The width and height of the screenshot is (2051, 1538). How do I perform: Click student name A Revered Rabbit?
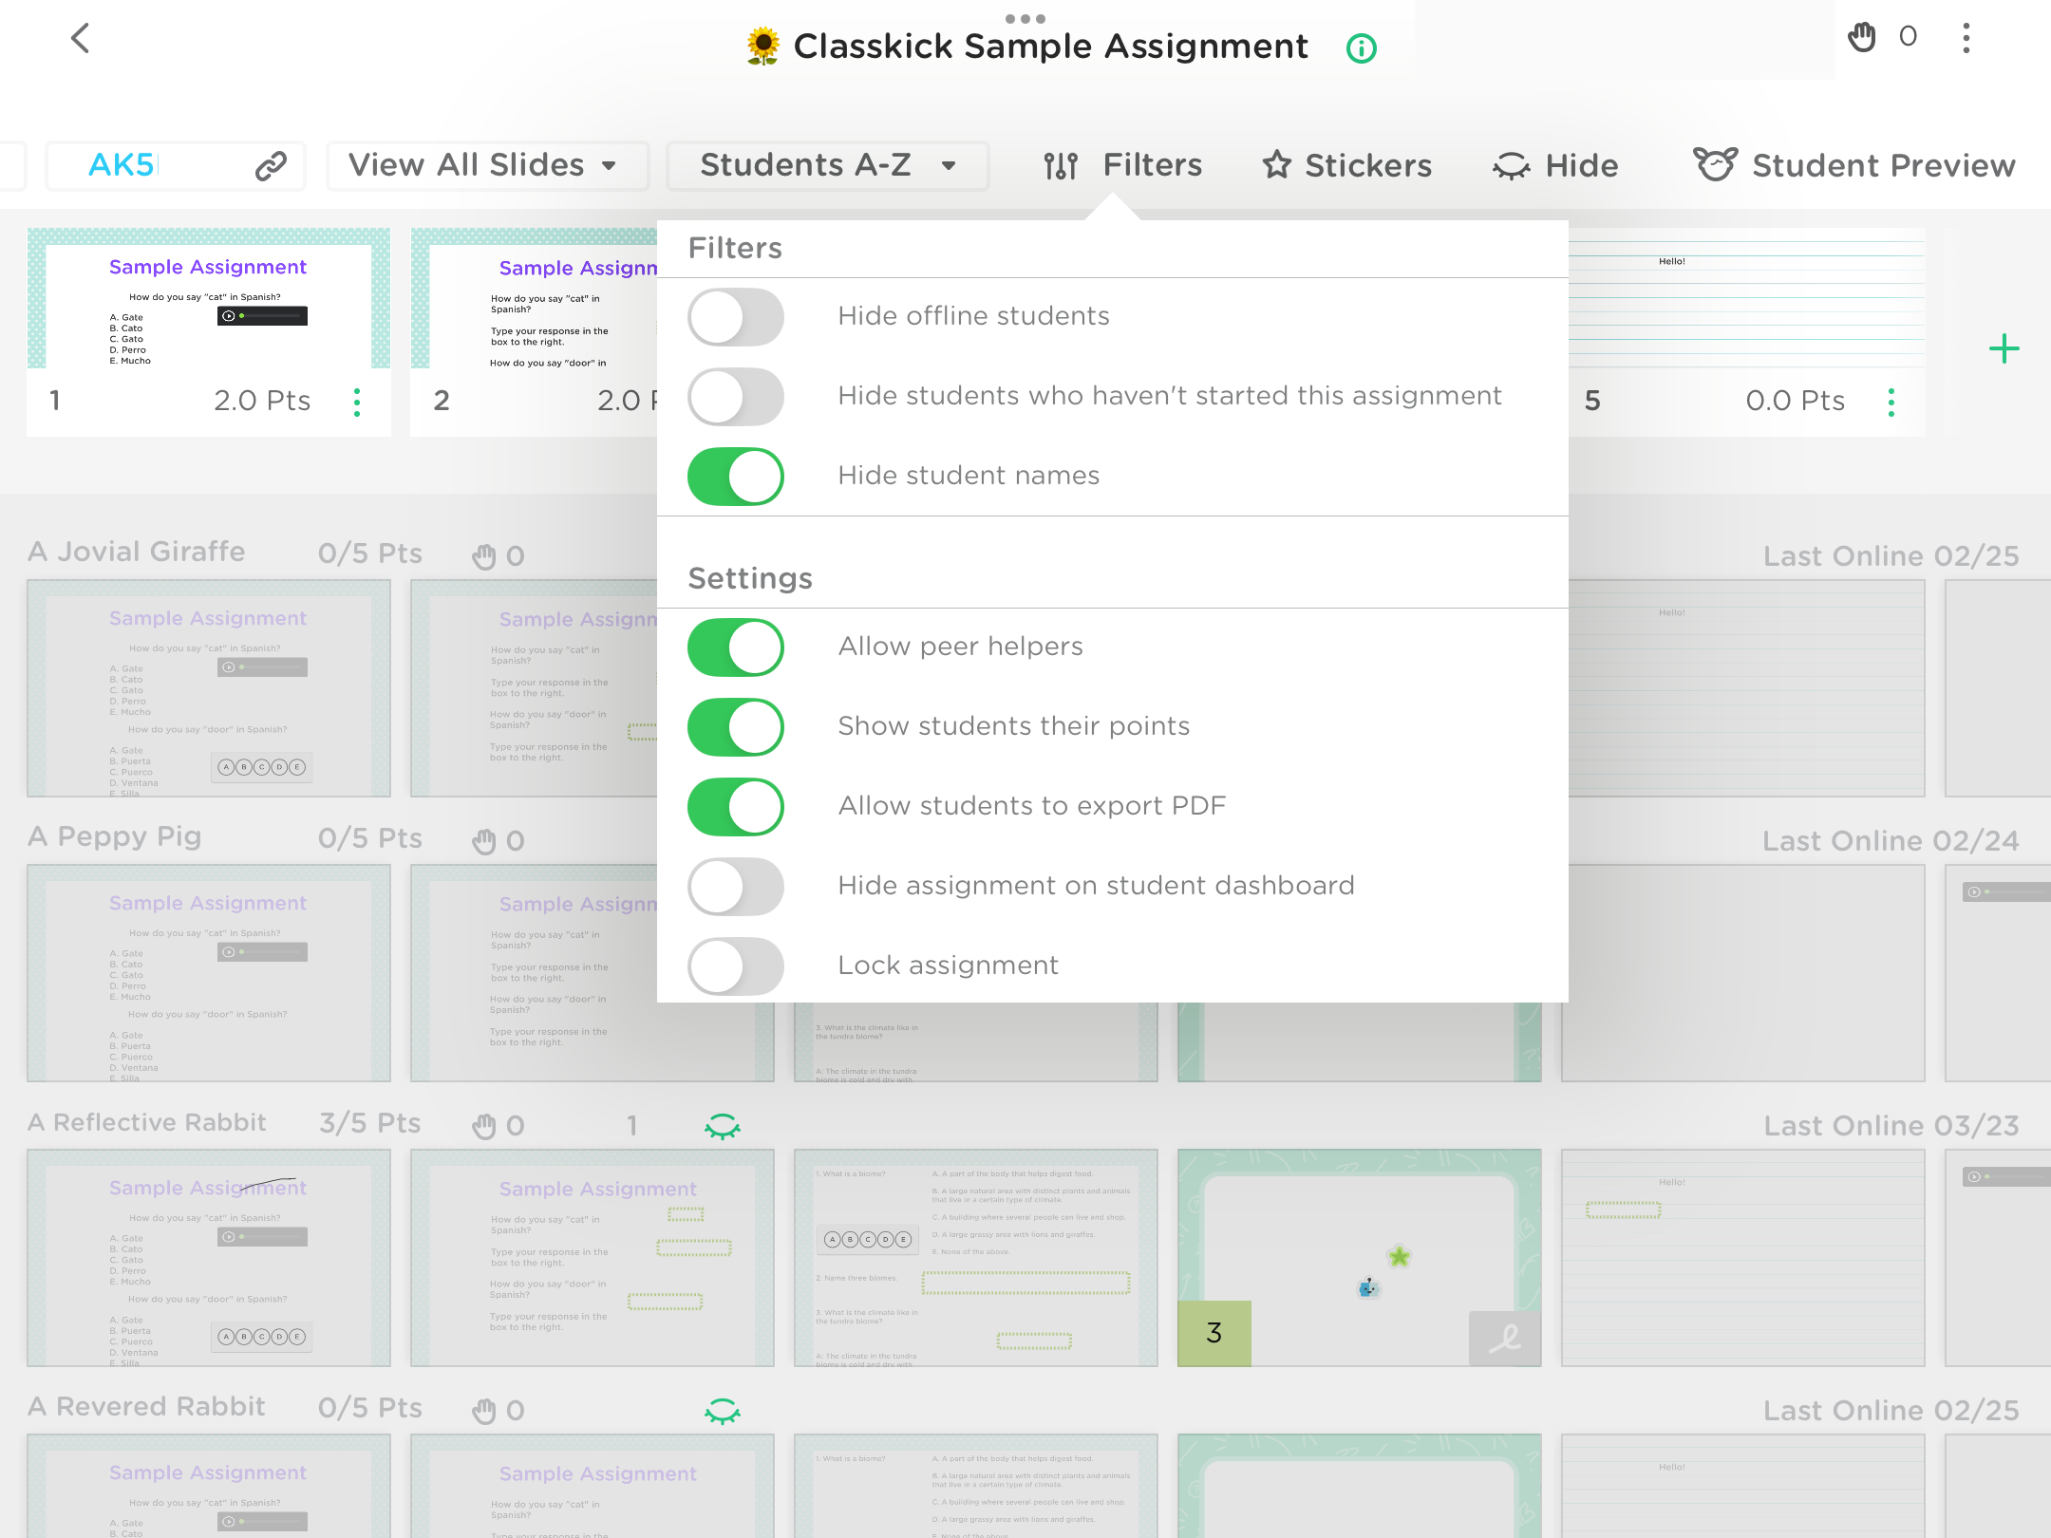tap(146, 1407)
